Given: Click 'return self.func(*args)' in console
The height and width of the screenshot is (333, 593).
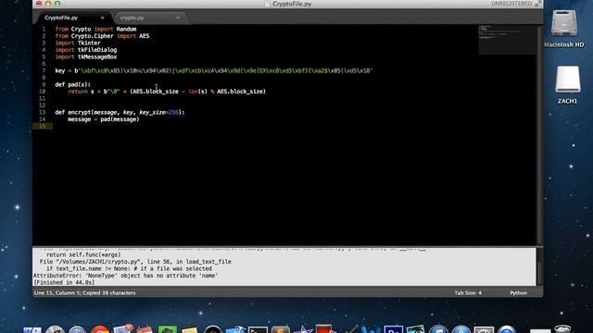Looking at the screenshot, I should [83, 255].
